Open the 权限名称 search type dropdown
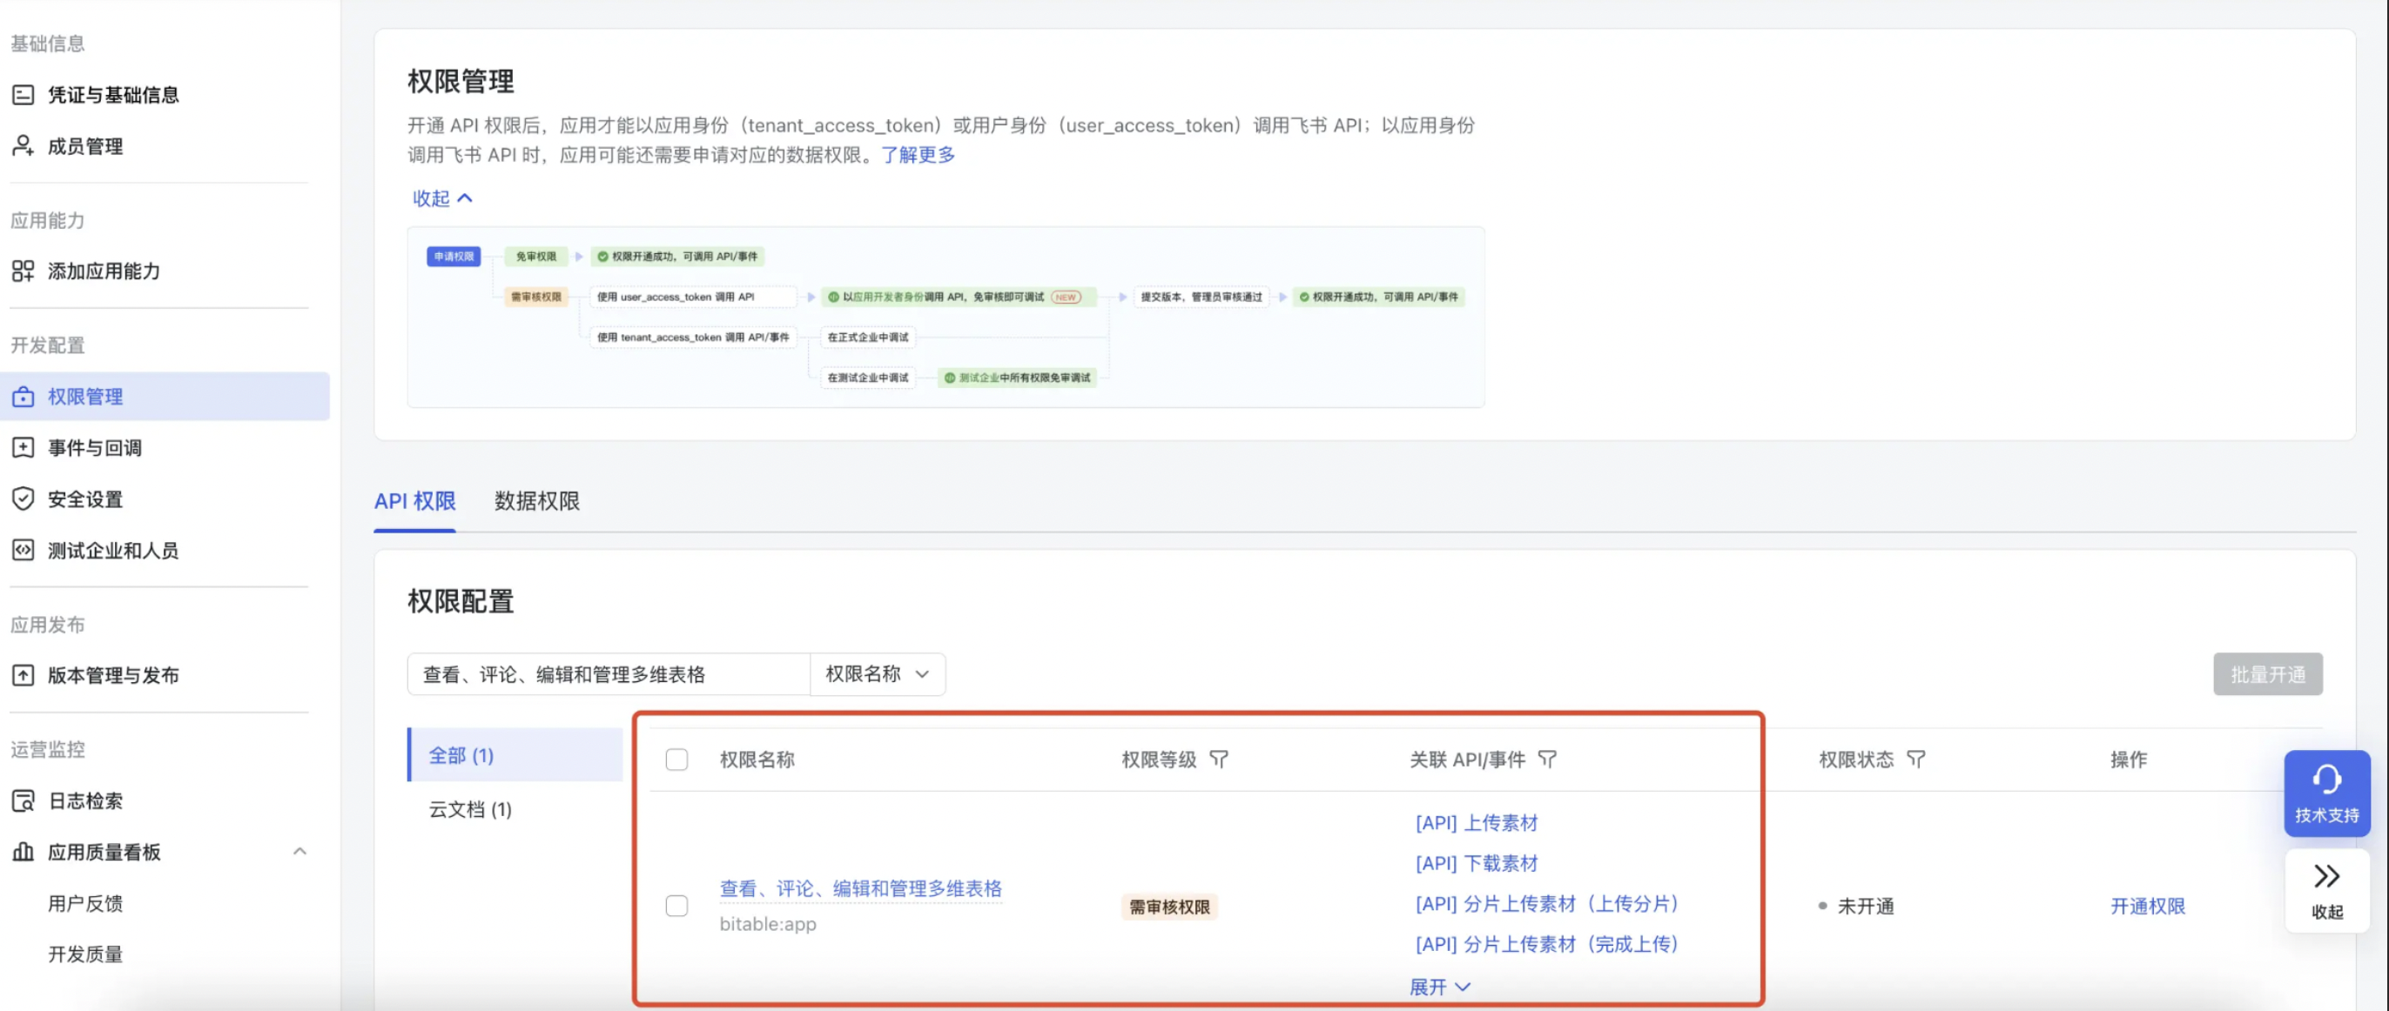 (x=877, y=673)
